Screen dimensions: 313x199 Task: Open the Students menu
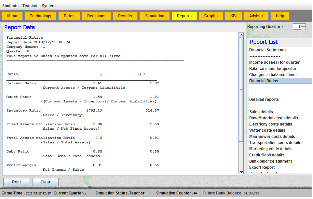10,6
